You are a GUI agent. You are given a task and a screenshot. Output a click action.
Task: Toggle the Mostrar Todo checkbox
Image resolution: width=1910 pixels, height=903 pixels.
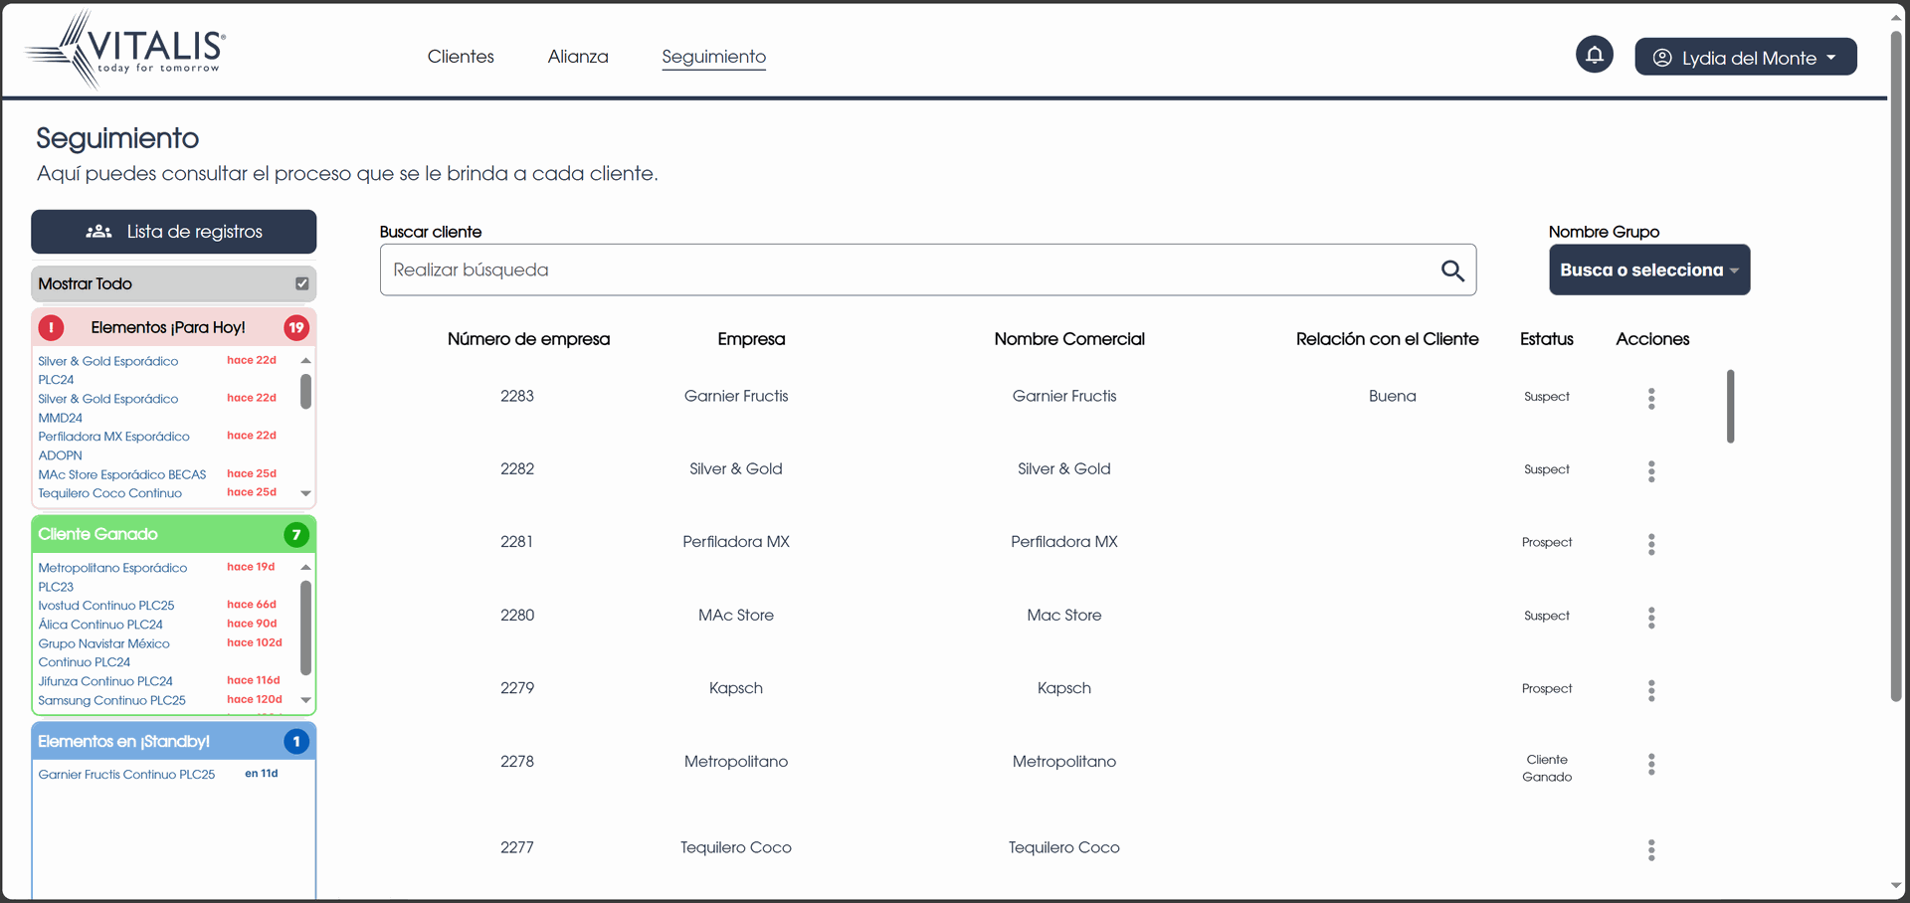[x=302, y=283]
